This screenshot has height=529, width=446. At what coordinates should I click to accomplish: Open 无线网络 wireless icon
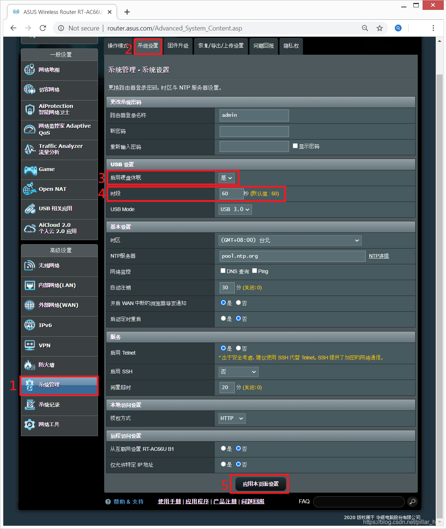(30, 265)
